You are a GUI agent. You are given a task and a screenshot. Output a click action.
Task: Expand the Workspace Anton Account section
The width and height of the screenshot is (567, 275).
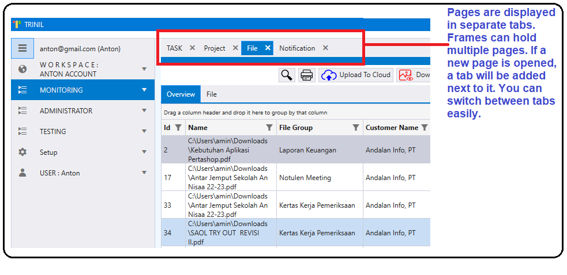click(144, 69)
